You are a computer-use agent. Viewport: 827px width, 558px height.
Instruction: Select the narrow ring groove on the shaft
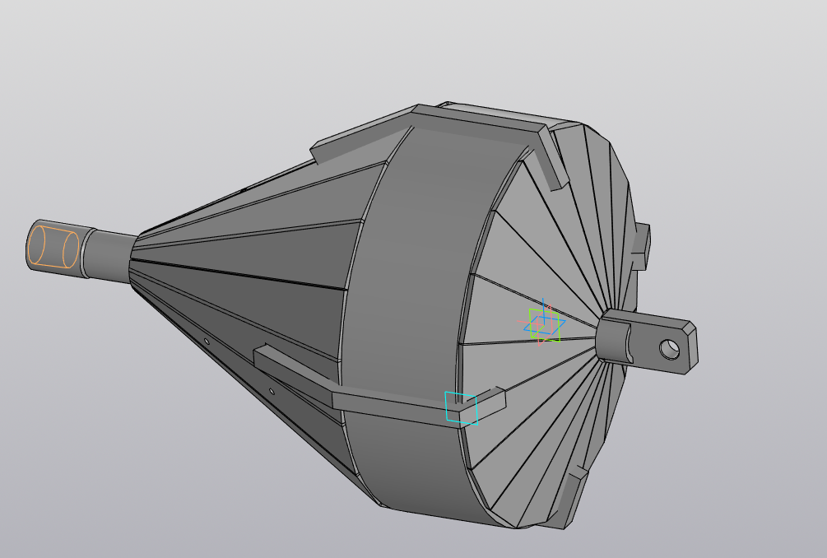coord(85,253)
